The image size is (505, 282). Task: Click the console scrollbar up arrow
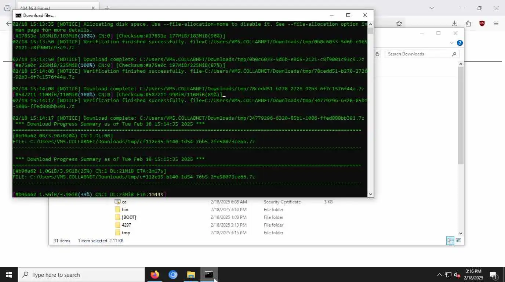[x=370, y=24]
